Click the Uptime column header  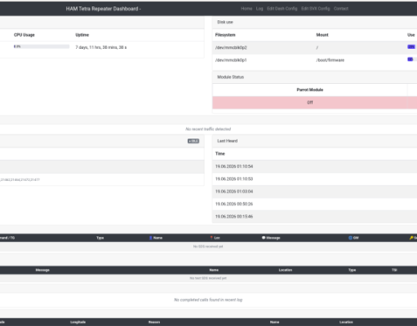(x=82, y=35)
